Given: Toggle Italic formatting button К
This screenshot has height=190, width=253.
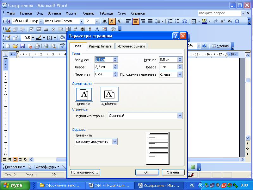Looking at the screenshot, I should (x=112, y=21).
